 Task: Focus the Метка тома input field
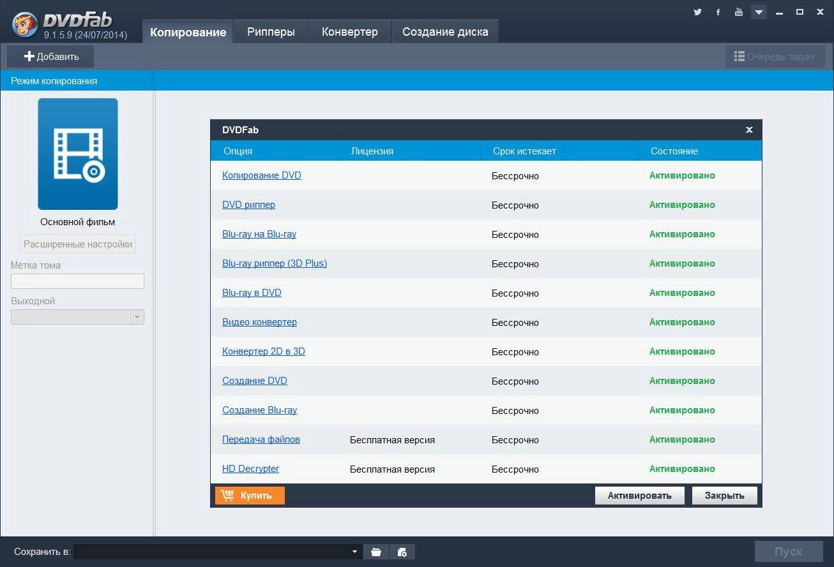(77, 281)
